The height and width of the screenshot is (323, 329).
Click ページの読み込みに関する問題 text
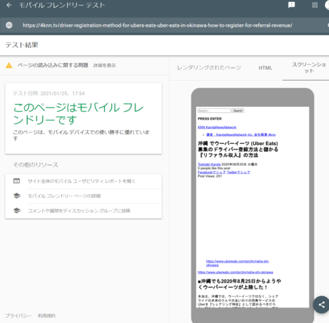(x=53, y=65)
